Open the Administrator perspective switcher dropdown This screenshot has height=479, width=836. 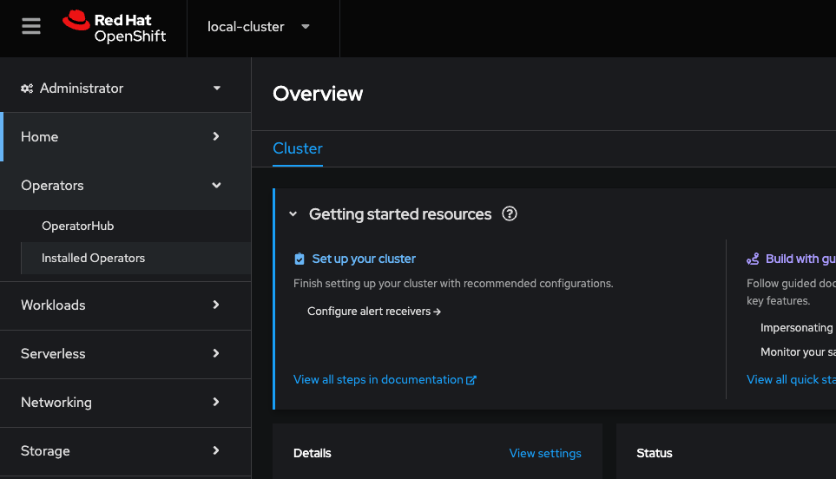coord(121,89)
